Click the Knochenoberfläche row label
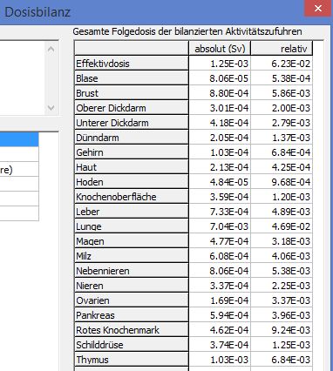This screenshot has width=333, height=371. (132, 197)
